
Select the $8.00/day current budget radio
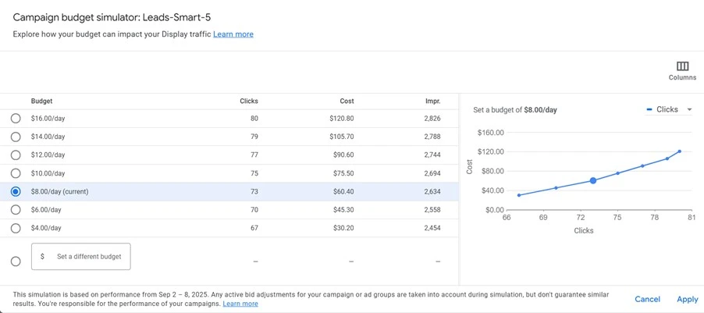click(x=16, y=191)
